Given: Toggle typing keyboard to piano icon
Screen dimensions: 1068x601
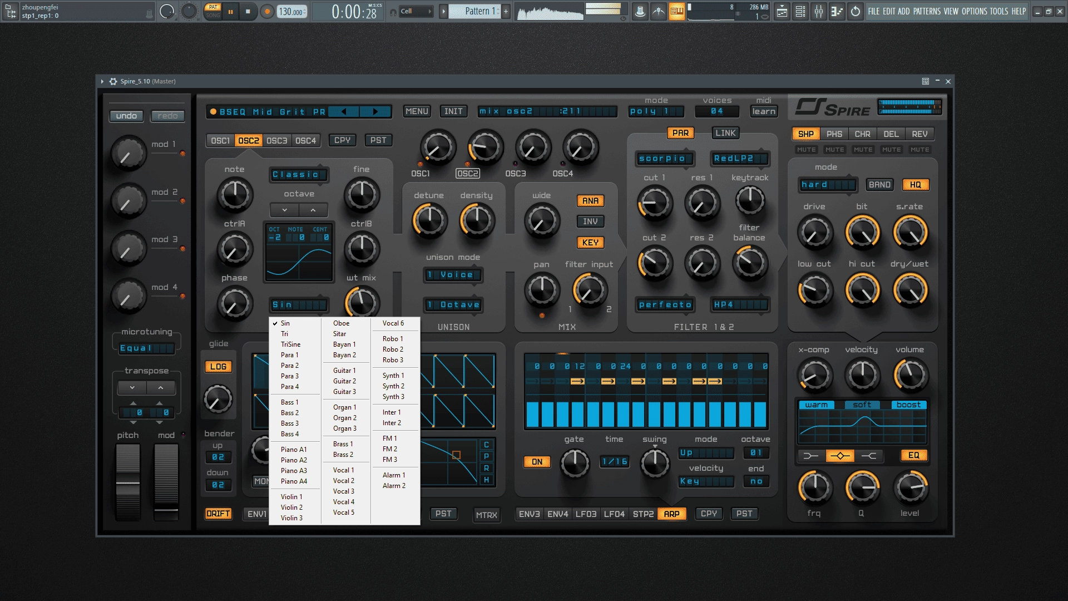Looking at the screenshot, I should [677, 11].
